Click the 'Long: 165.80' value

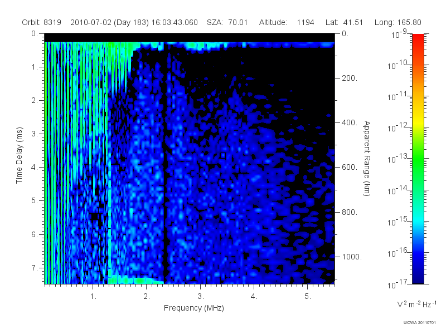pyautogui.click(x=397, y=22)
